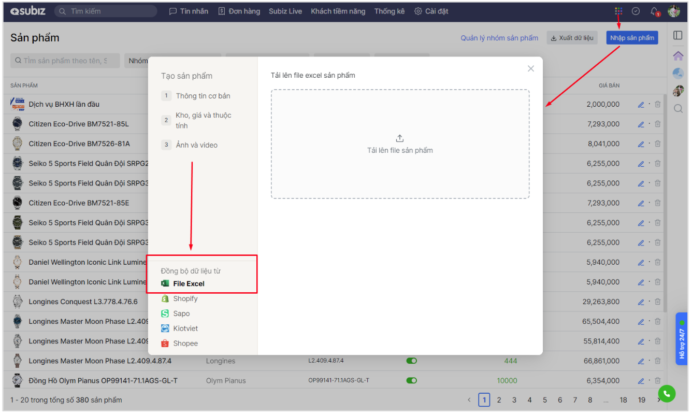Click the Xuất dữ liệu export button
Viewport: 692px width, 415px height.
point(572,38)
